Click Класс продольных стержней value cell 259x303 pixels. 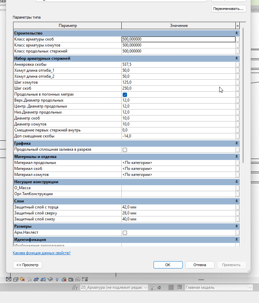coord(178,51)
